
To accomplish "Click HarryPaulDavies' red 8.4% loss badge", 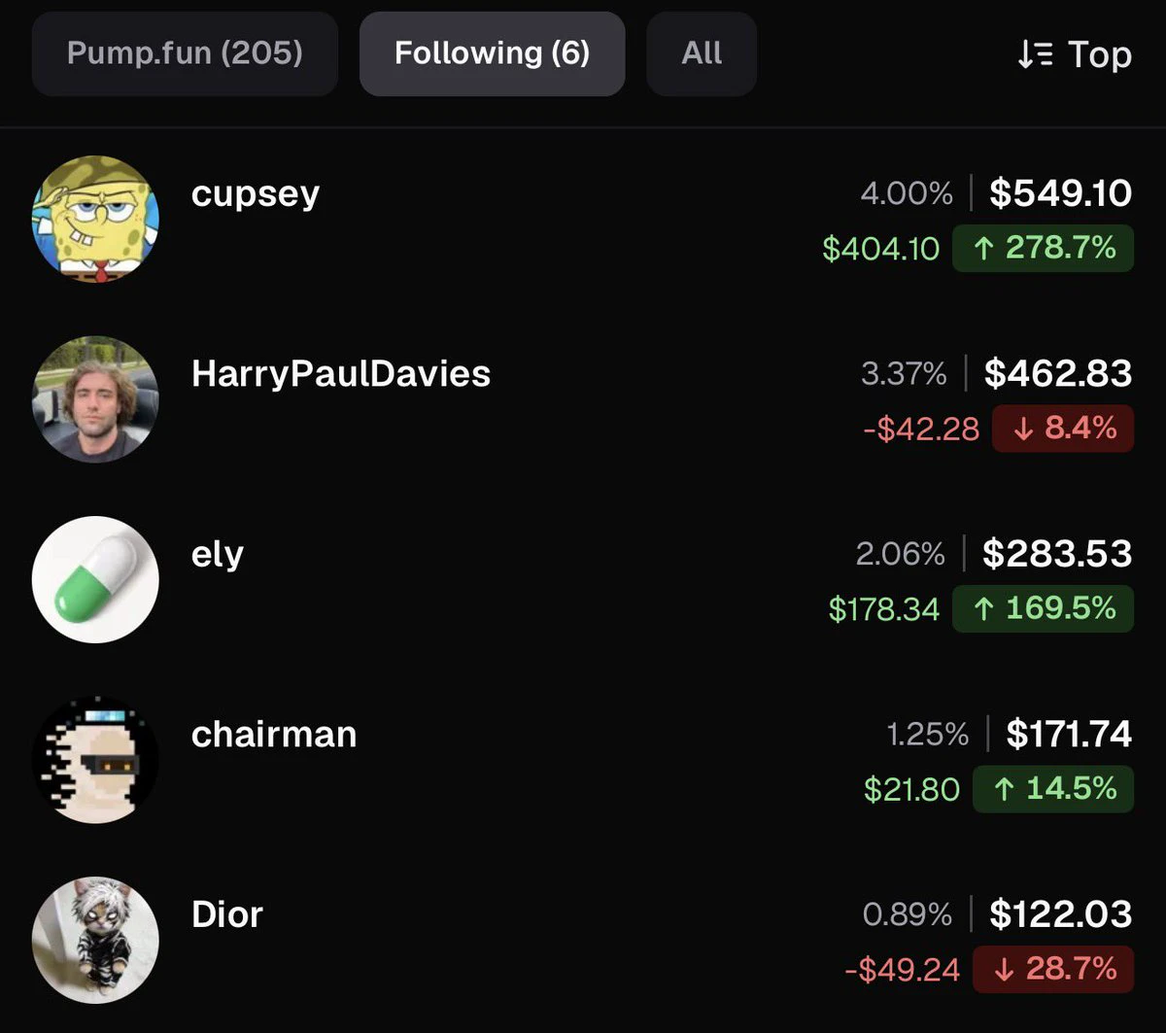I will 1063,429.
